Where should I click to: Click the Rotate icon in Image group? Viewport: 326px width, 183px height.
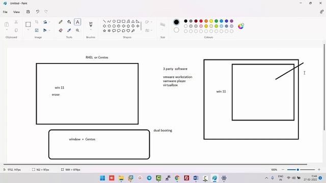tap(45, 22)
